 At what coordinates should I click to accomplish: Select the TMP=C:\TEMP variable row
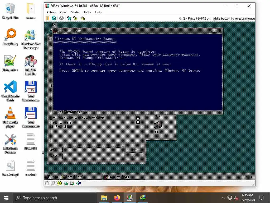click(62, 127)
